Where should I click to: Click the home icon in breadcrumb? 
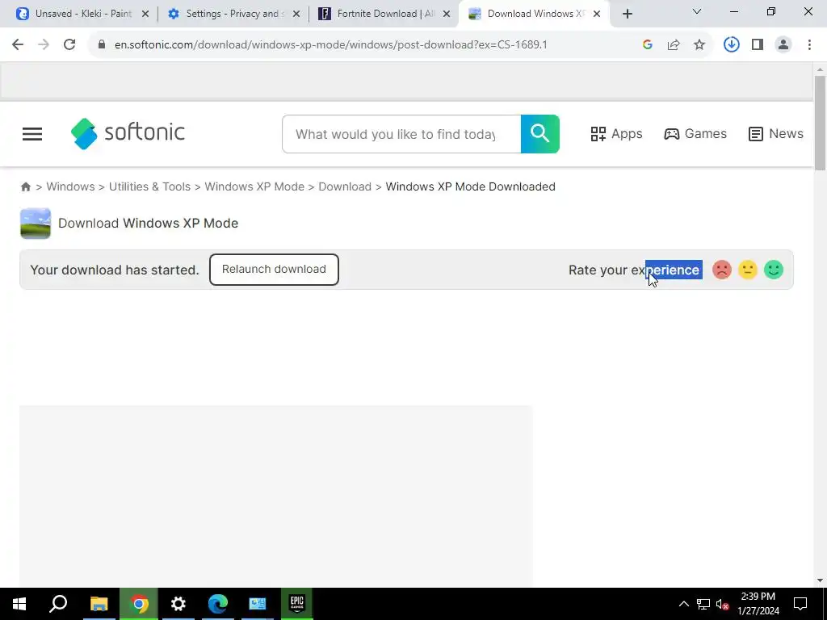[25, 186]
